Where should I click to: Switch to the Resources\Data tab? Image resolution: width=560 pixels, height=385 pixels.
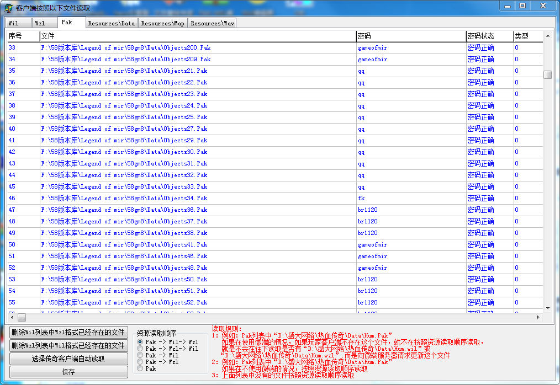pos(111,23)
